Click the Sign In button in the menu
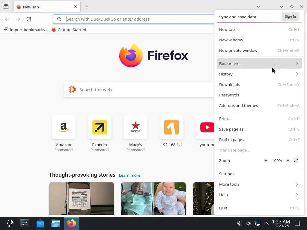 click(290, 17)
